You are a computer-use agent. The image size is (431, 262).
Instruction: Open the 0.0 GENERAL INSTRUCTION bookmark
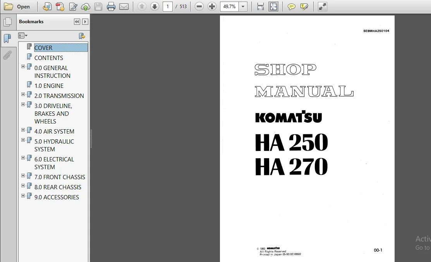[52, 72]
